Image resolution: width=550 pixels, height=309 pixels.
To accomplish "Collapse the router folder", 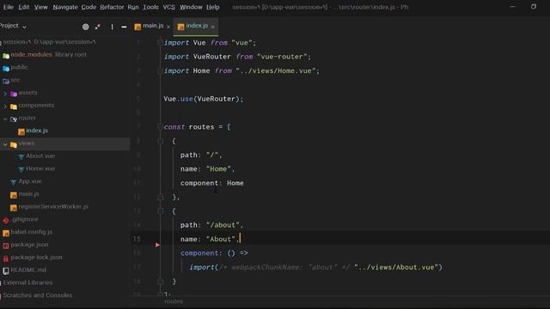I will [x=5, y=118].
